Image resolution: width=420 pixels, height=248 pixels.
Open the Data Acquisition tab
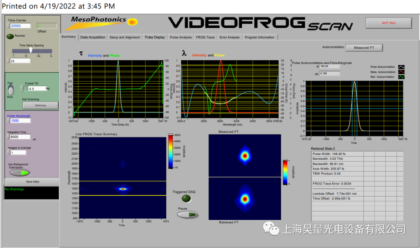pyautogui.click(x=93, y=37)
